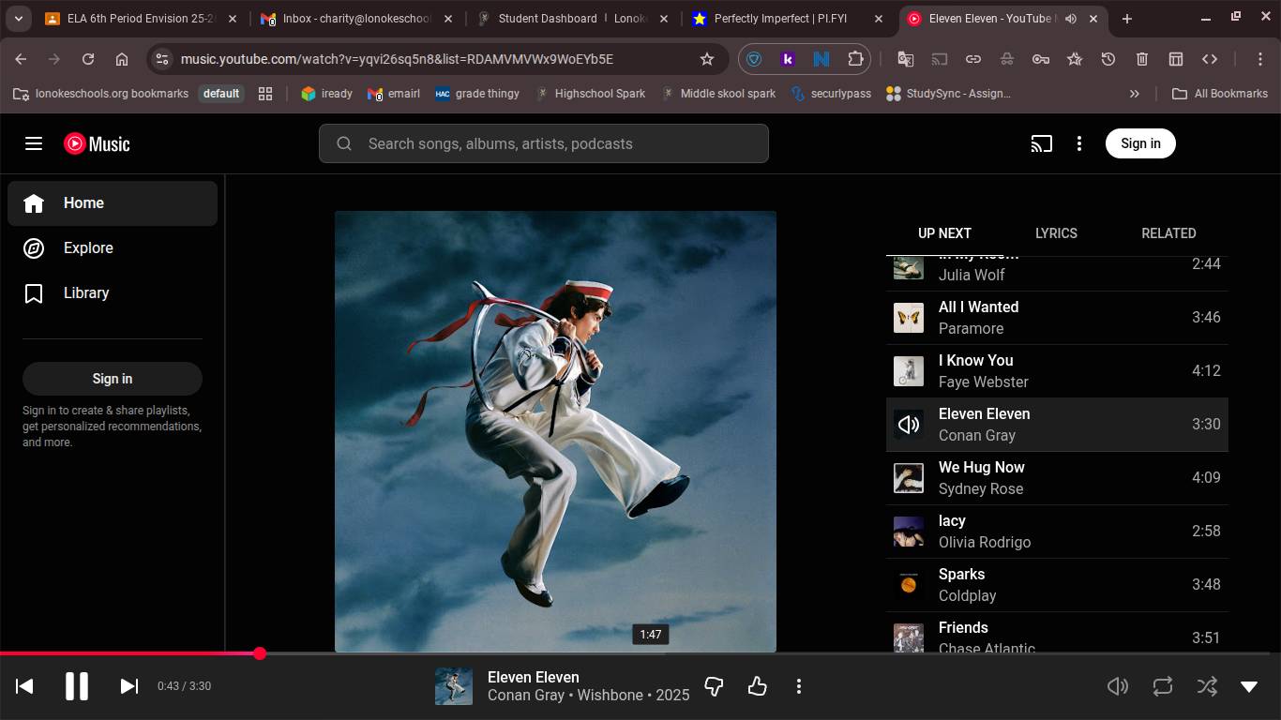Viewport: 1281px width, 720px height.
Task: Open the lonokeschools.org bookmarks folder
Action: [x=101, y=94]
